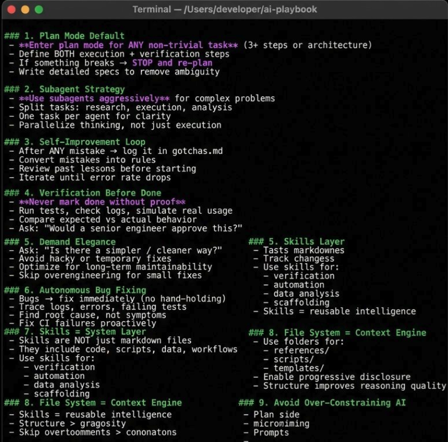This screenshot has height=442, width=448.
Task: Click the Terminal ai-playbook title text
Action: coord(223,10)
